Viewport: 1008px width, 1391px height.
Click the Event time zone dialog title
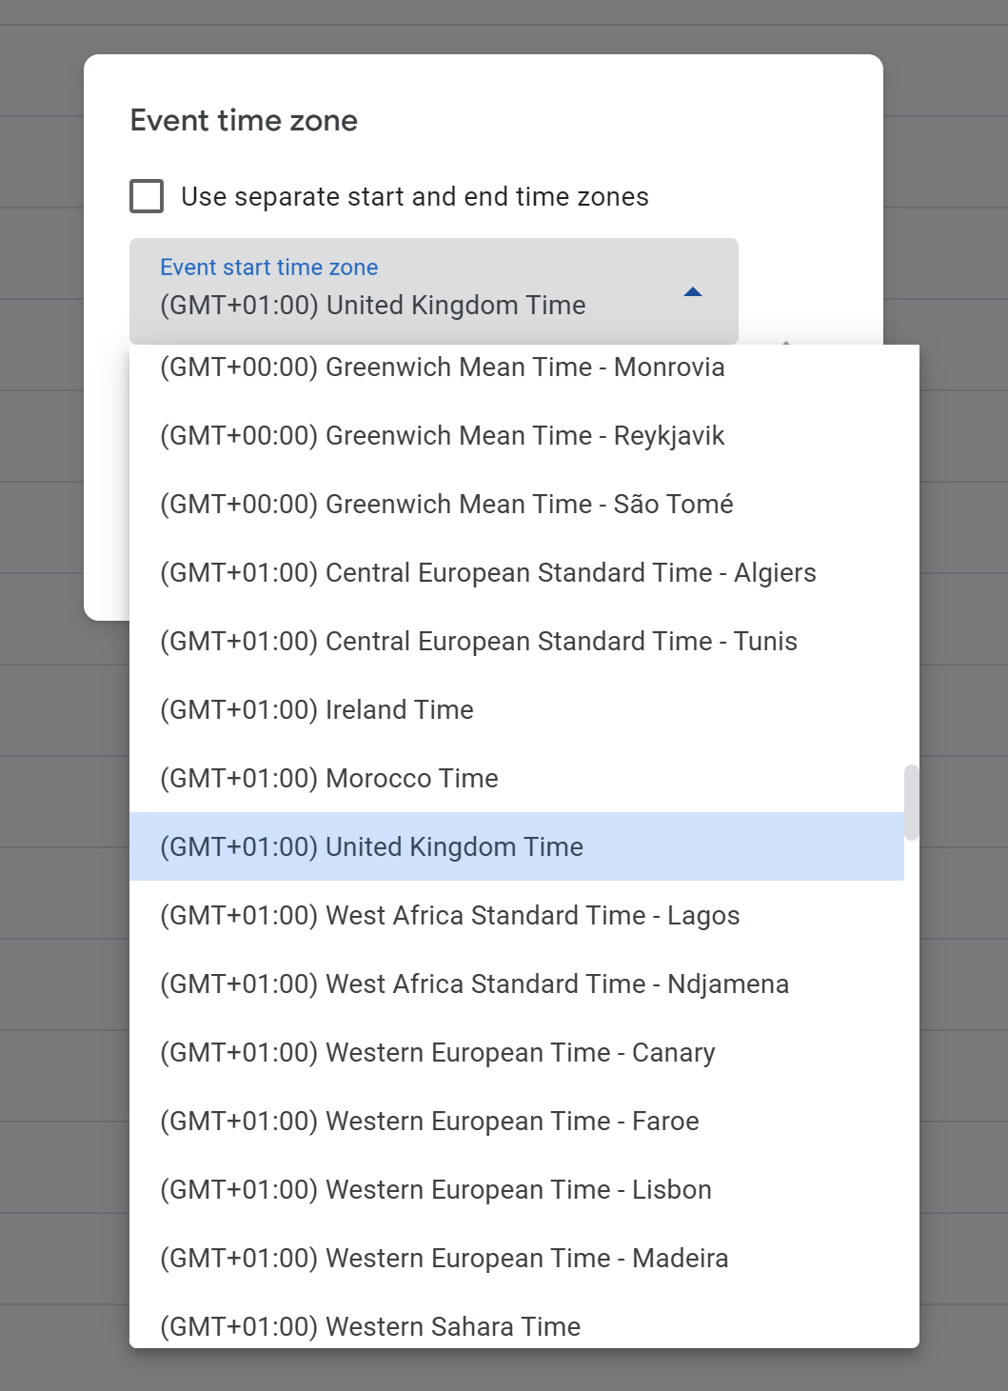[244, 121]
